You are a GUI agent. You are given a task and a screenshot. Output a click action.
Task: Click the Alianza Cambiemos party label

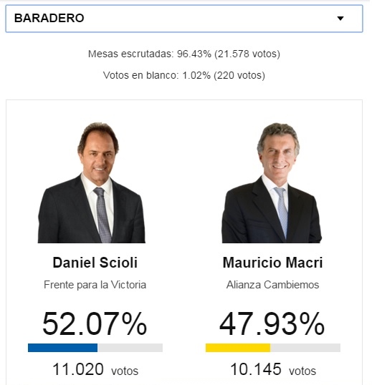click(272, 285)
